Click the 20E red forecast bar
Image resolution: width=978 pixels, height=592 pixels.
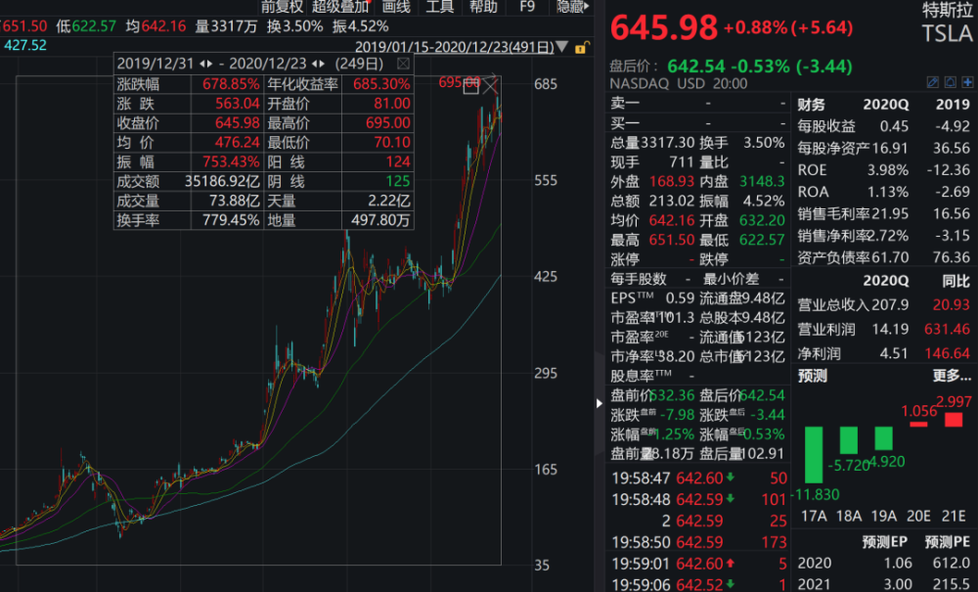click(918, 425)
